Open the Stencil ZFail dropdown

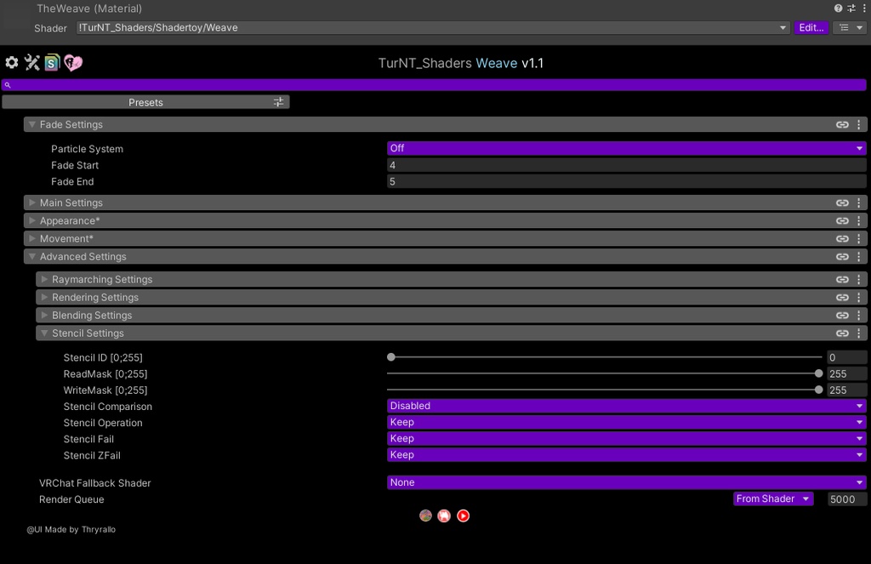[627, 454]
